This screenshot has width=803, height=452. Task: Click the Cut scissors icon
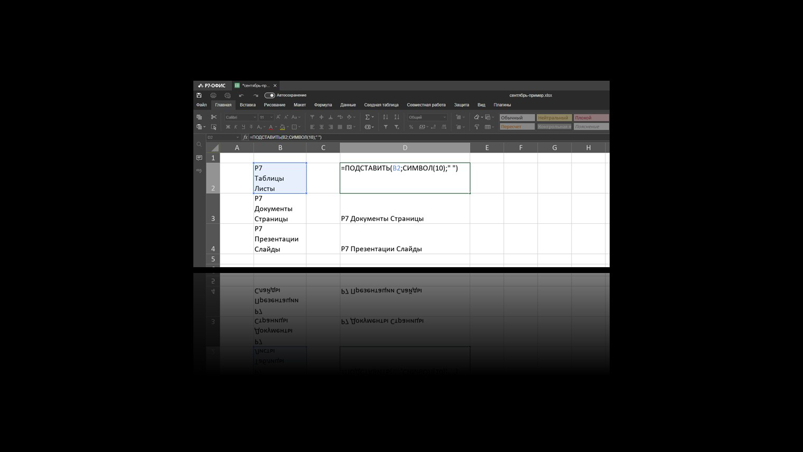(x=213, y=117)
